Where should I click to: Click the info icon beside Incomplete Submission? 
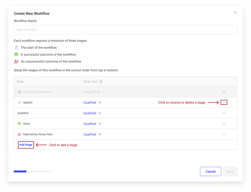(x=19, y=92)
